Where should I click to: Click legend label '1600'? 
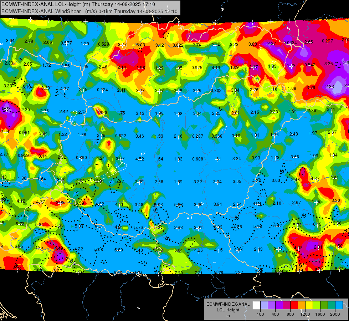tap(320, 314)
